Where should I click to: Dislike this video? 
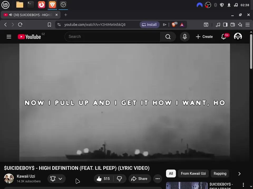pyautogui.click(x=119, y=178)
